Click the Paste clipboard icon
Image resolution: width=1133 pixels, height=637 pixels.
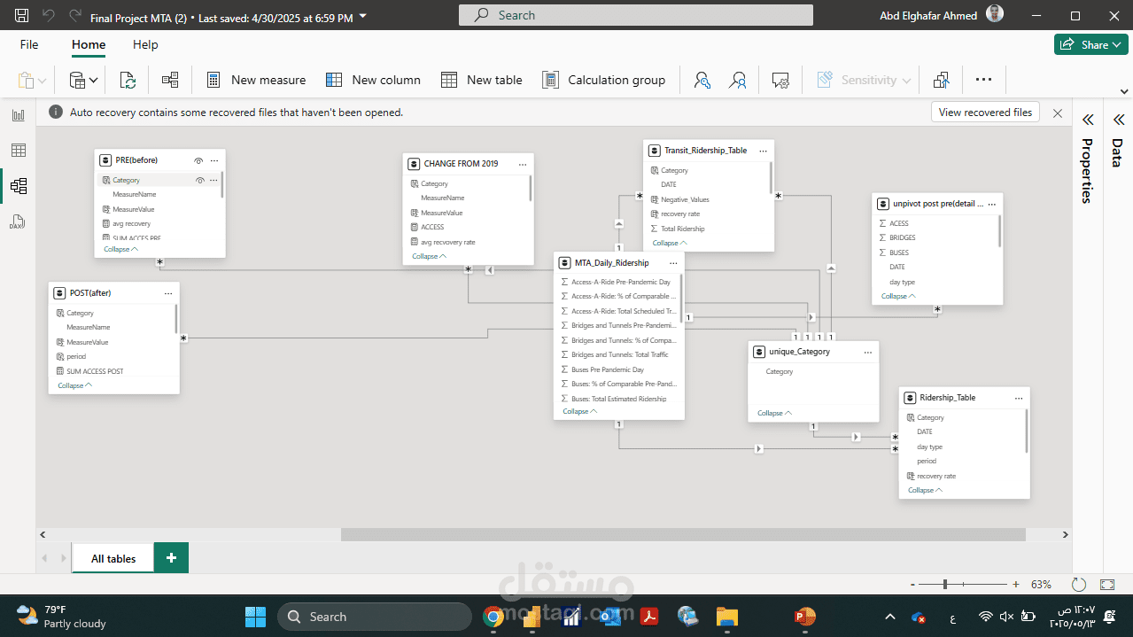[26, 80]
